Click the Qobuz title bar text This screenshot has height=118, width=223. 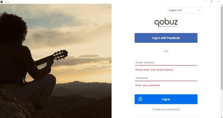pos(6,2)
